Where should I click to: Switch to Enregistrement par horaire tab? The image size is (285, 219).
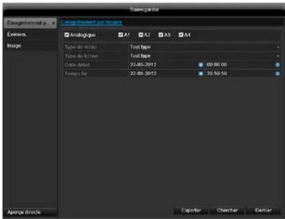click(x=91, y=22)
